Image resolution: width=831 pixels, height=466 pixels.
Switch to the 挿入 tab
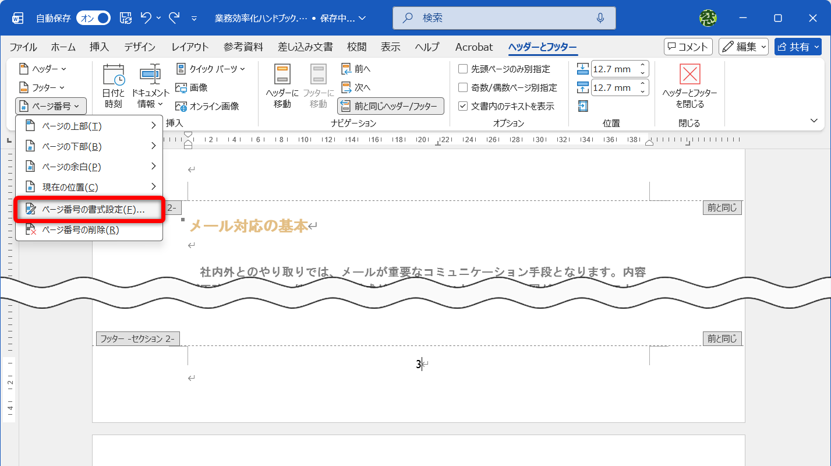tap(100, 47)
